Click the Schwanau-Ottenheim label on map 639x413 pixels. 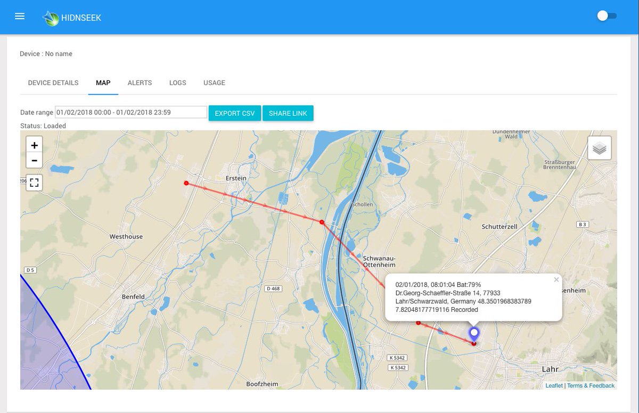(x=379, y=261)
